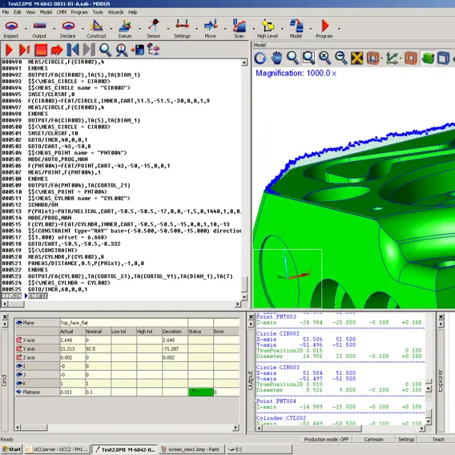
Task: Open dropdown arrow next to Settings
Action: 196,29
